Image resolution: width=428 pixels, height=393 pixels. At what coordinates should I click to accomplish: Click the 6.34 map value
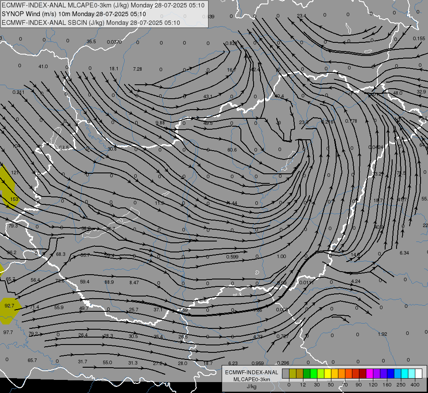(404, 253)
